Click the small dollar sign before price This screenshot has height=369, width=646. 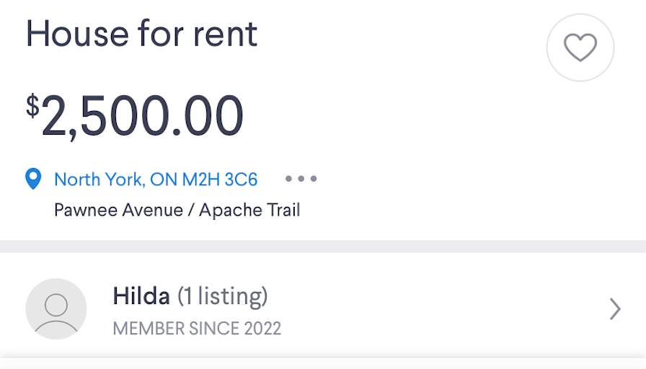[32, 106]
